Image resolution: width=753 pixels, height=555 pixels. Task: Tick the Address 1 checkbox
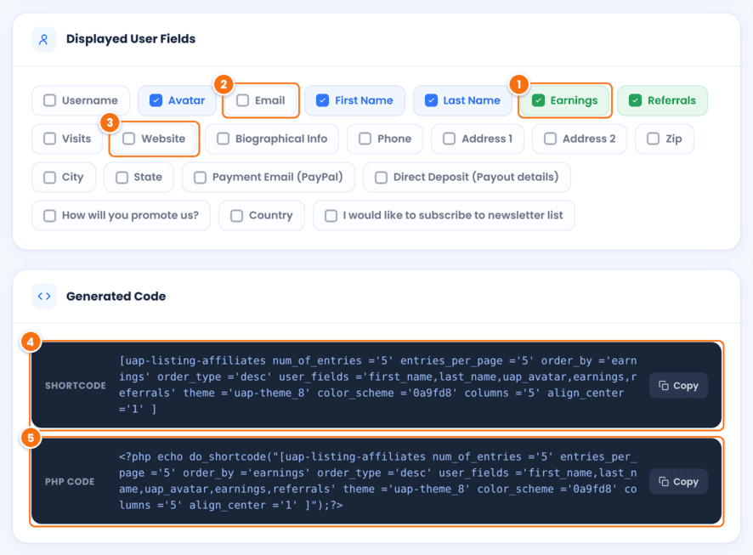[x=449, y=139]
